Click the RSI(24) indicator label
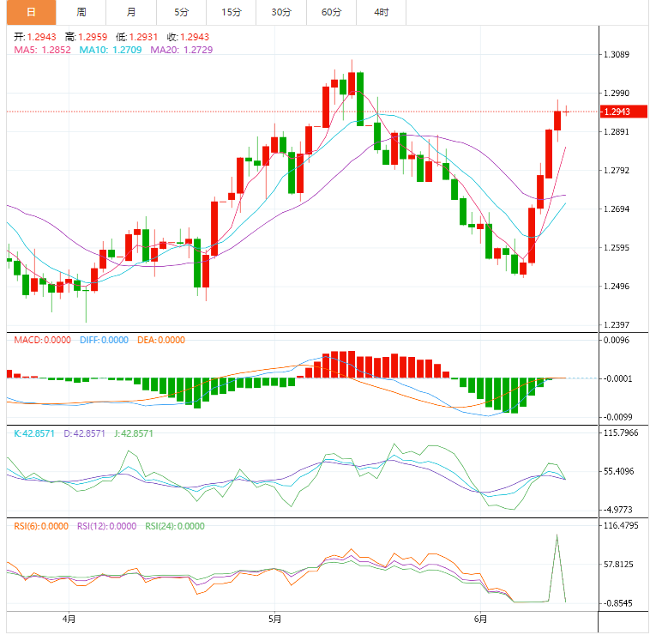 (175, 526)
